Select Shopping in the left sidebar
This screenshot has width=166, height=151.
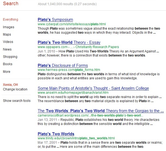[10, 57]
